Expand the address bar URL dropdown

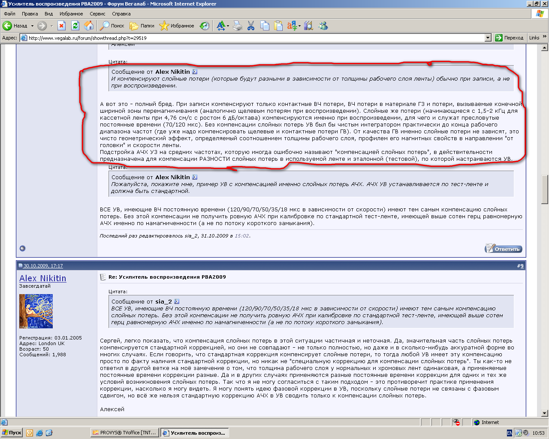(x=488, y=38)
